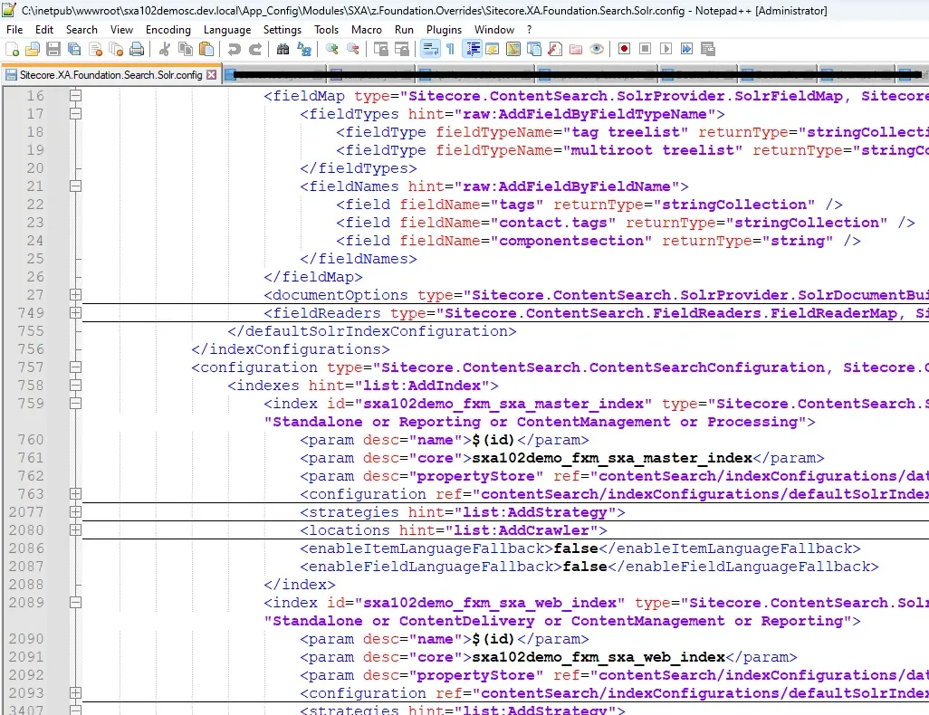This screenshot has width=929, height=715.
Task: Expand the folded strategies block at line 2077
Action: [75, 512]
